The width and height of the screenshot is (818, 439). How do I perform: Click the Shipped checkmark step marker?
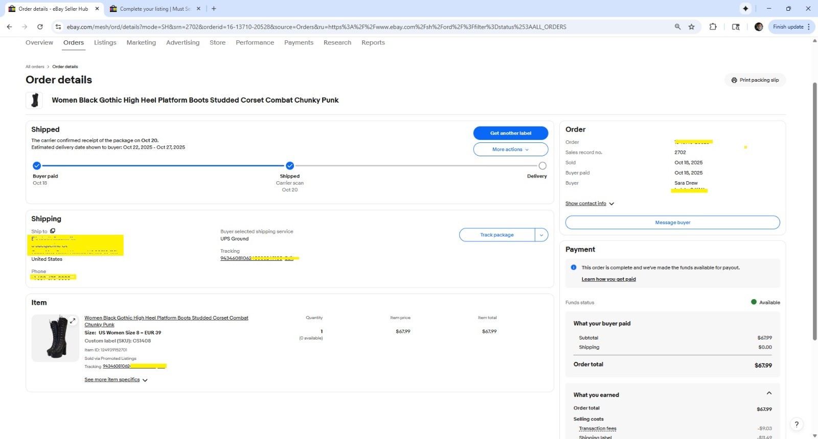[290, 165]
